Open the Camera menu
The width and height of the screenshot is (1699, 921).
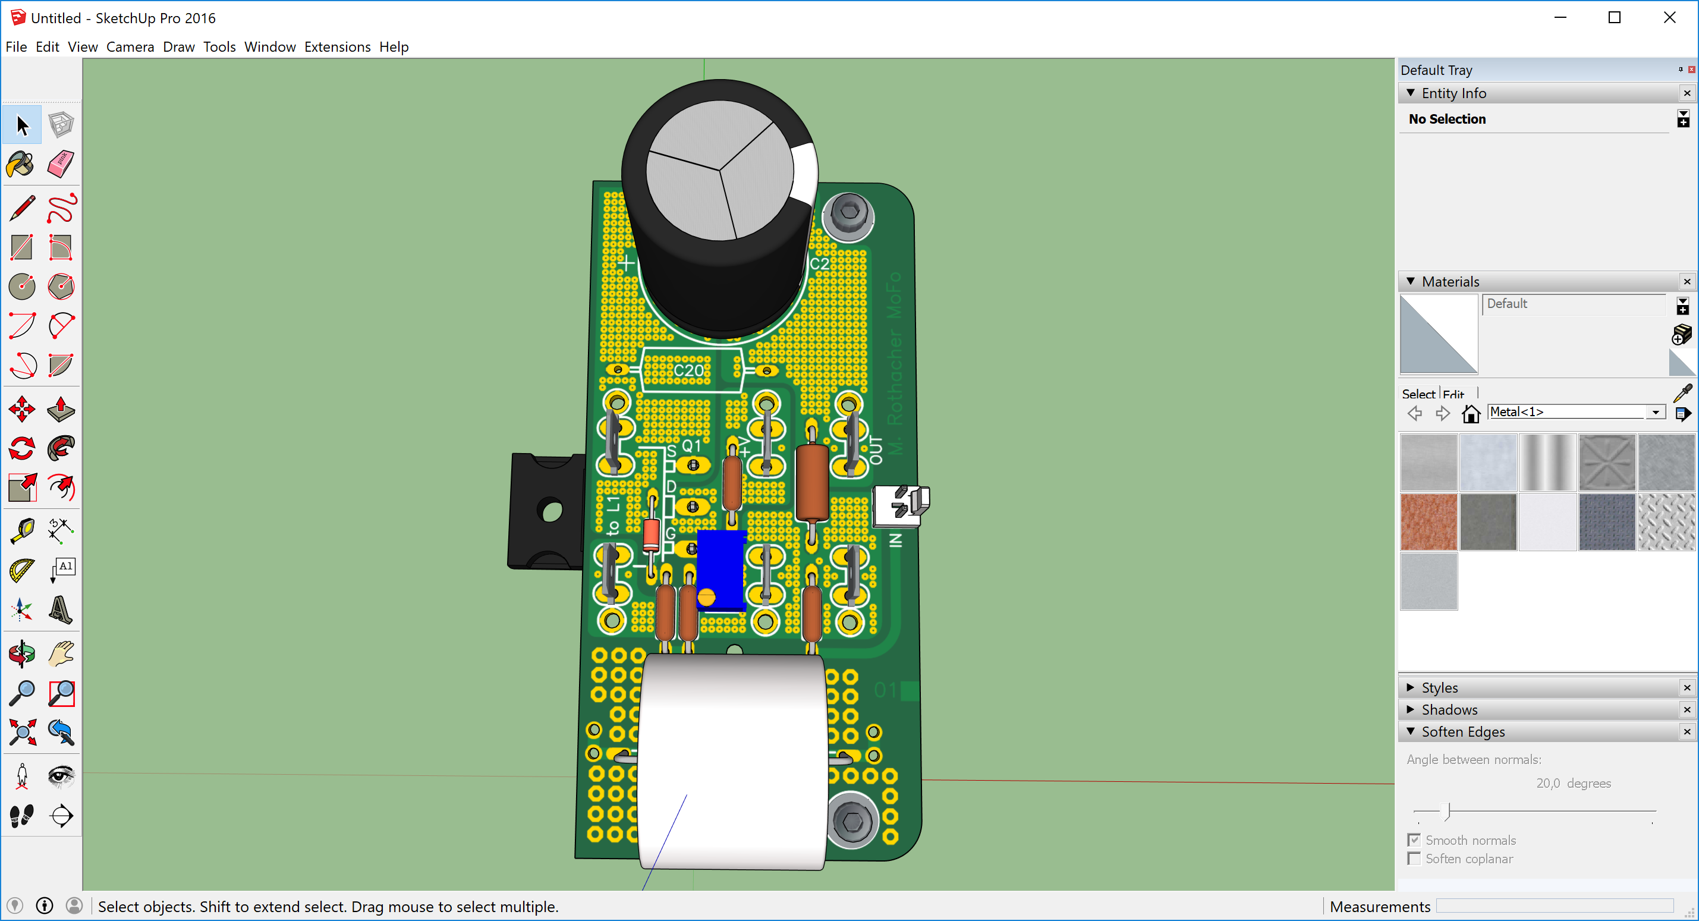(130, 47)
